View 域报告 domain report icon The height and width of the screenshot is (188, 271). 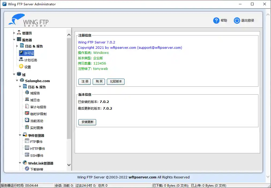tap(27, 93)
